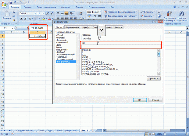Open Найти и выделить binoculars menu
The width and height of the screenshot is (189, 136).
181,16
